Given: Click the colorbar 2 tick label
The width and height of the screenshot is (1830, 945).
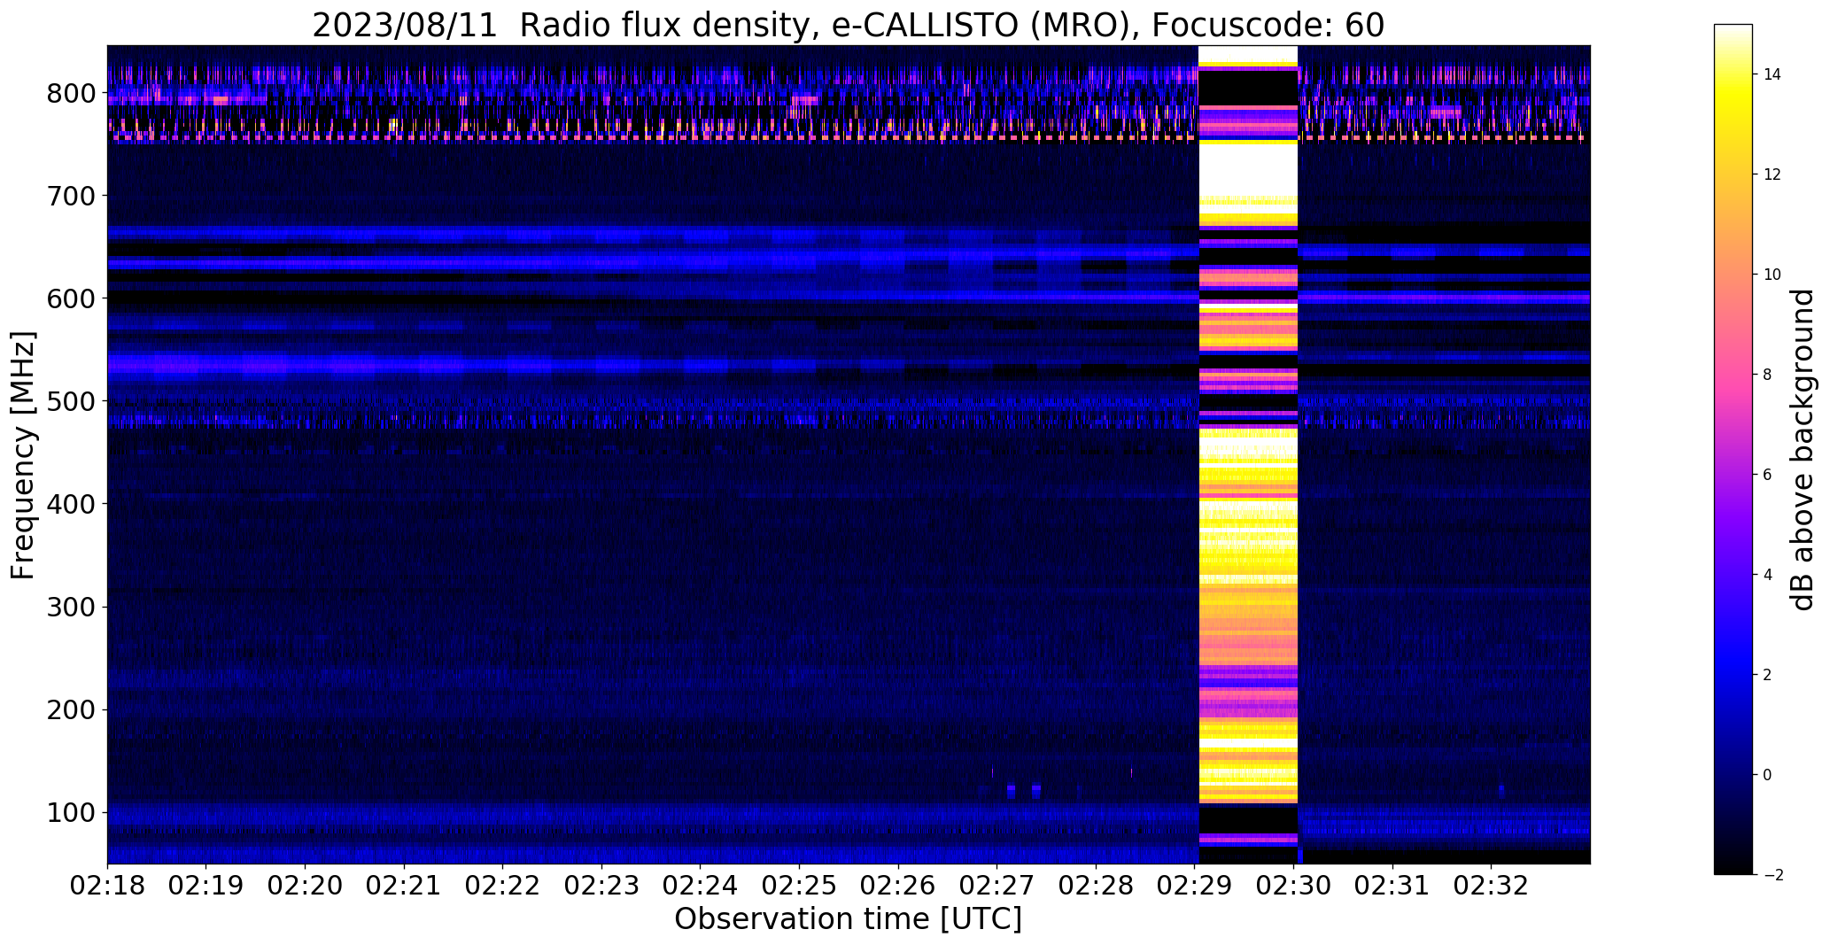Looking at the screenshot, I should pyautogui.click(x=1768, y=675).
